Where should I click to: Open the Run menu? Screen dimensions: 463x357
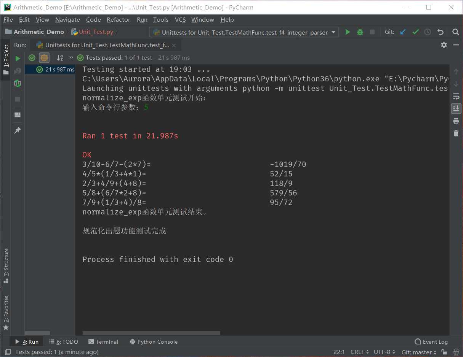click(142, 20)
